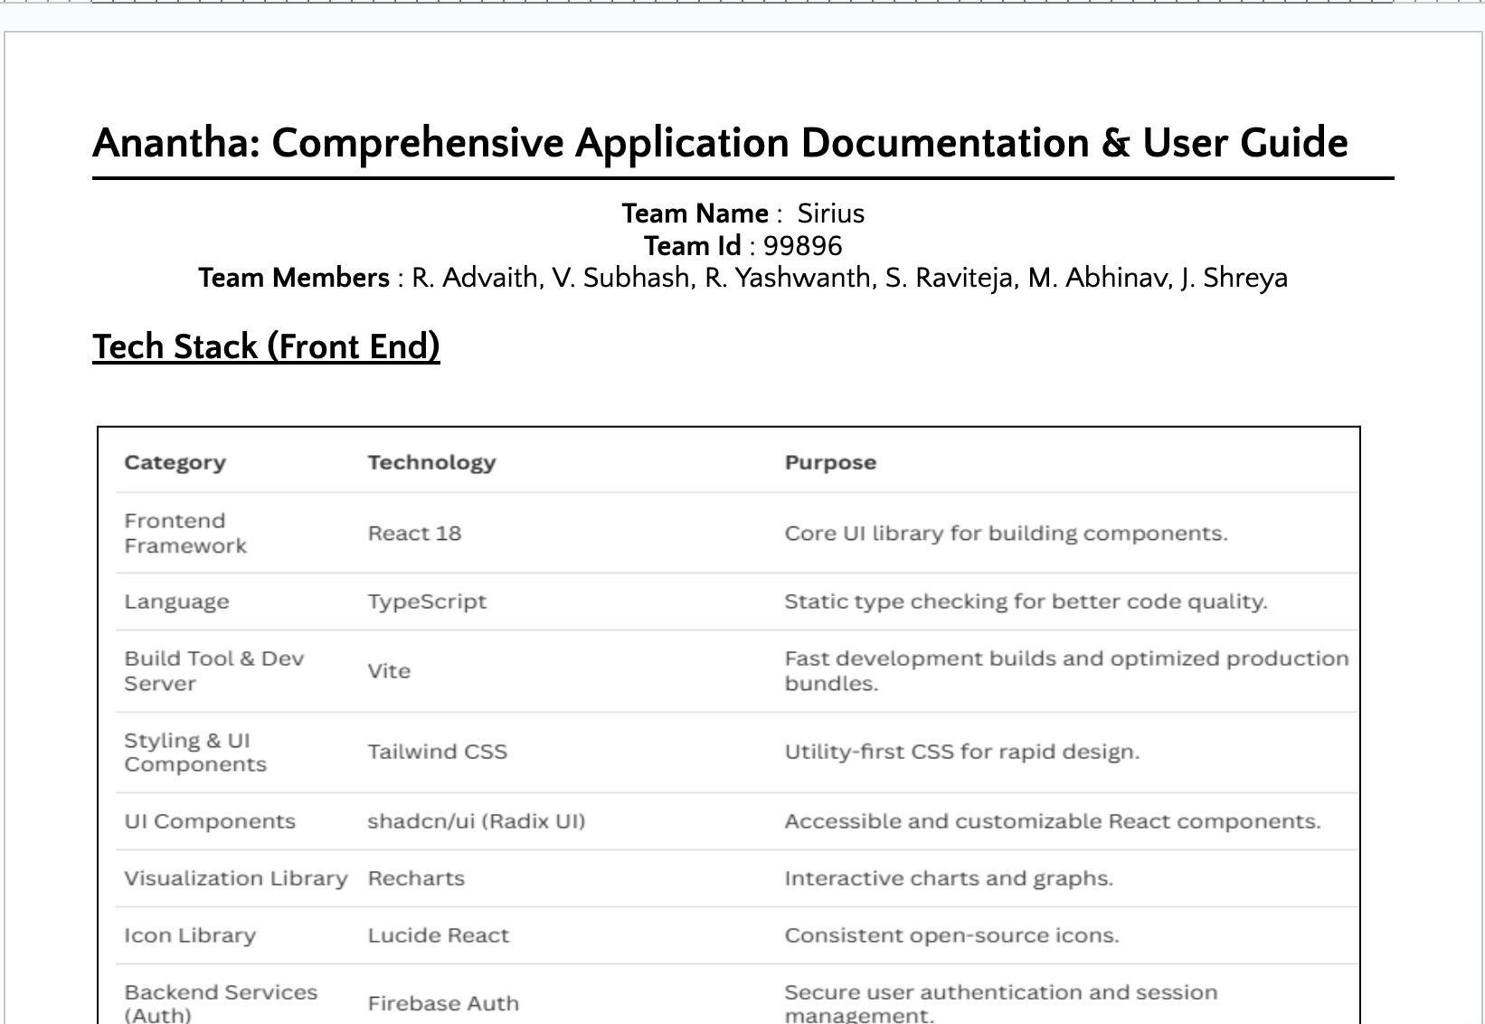Image resolution: width=1485 pixels, height=1024 pixels.
Task: Click the Team Name label
Action: [694, 213]
